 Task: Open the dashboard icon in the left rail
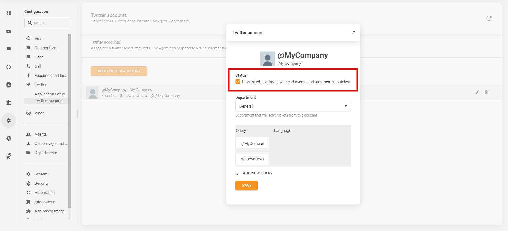pyautogui.click(x=9, y=13)
